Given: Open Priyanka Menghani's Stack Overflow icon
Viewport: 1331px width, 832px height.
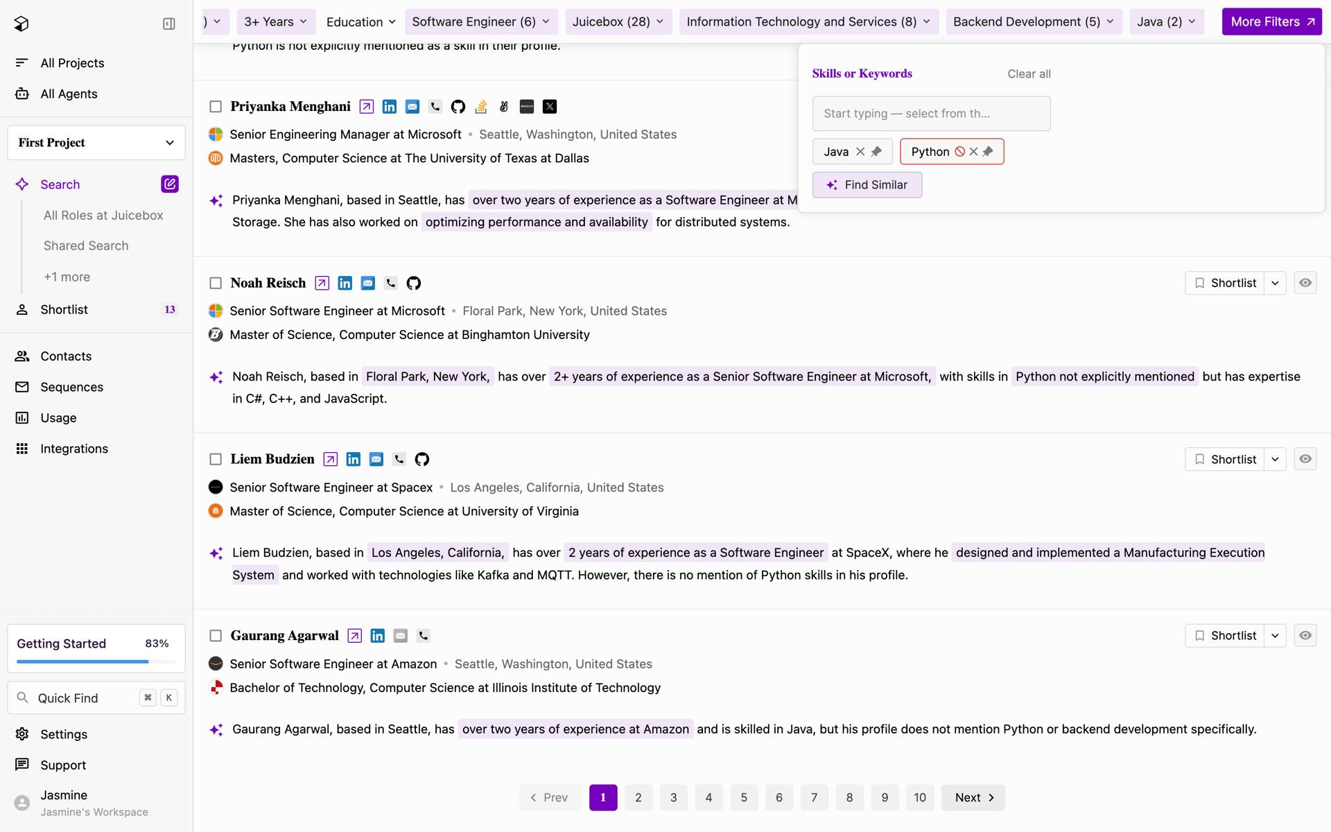Looking at the screenshot, I should tap(481, 107).
